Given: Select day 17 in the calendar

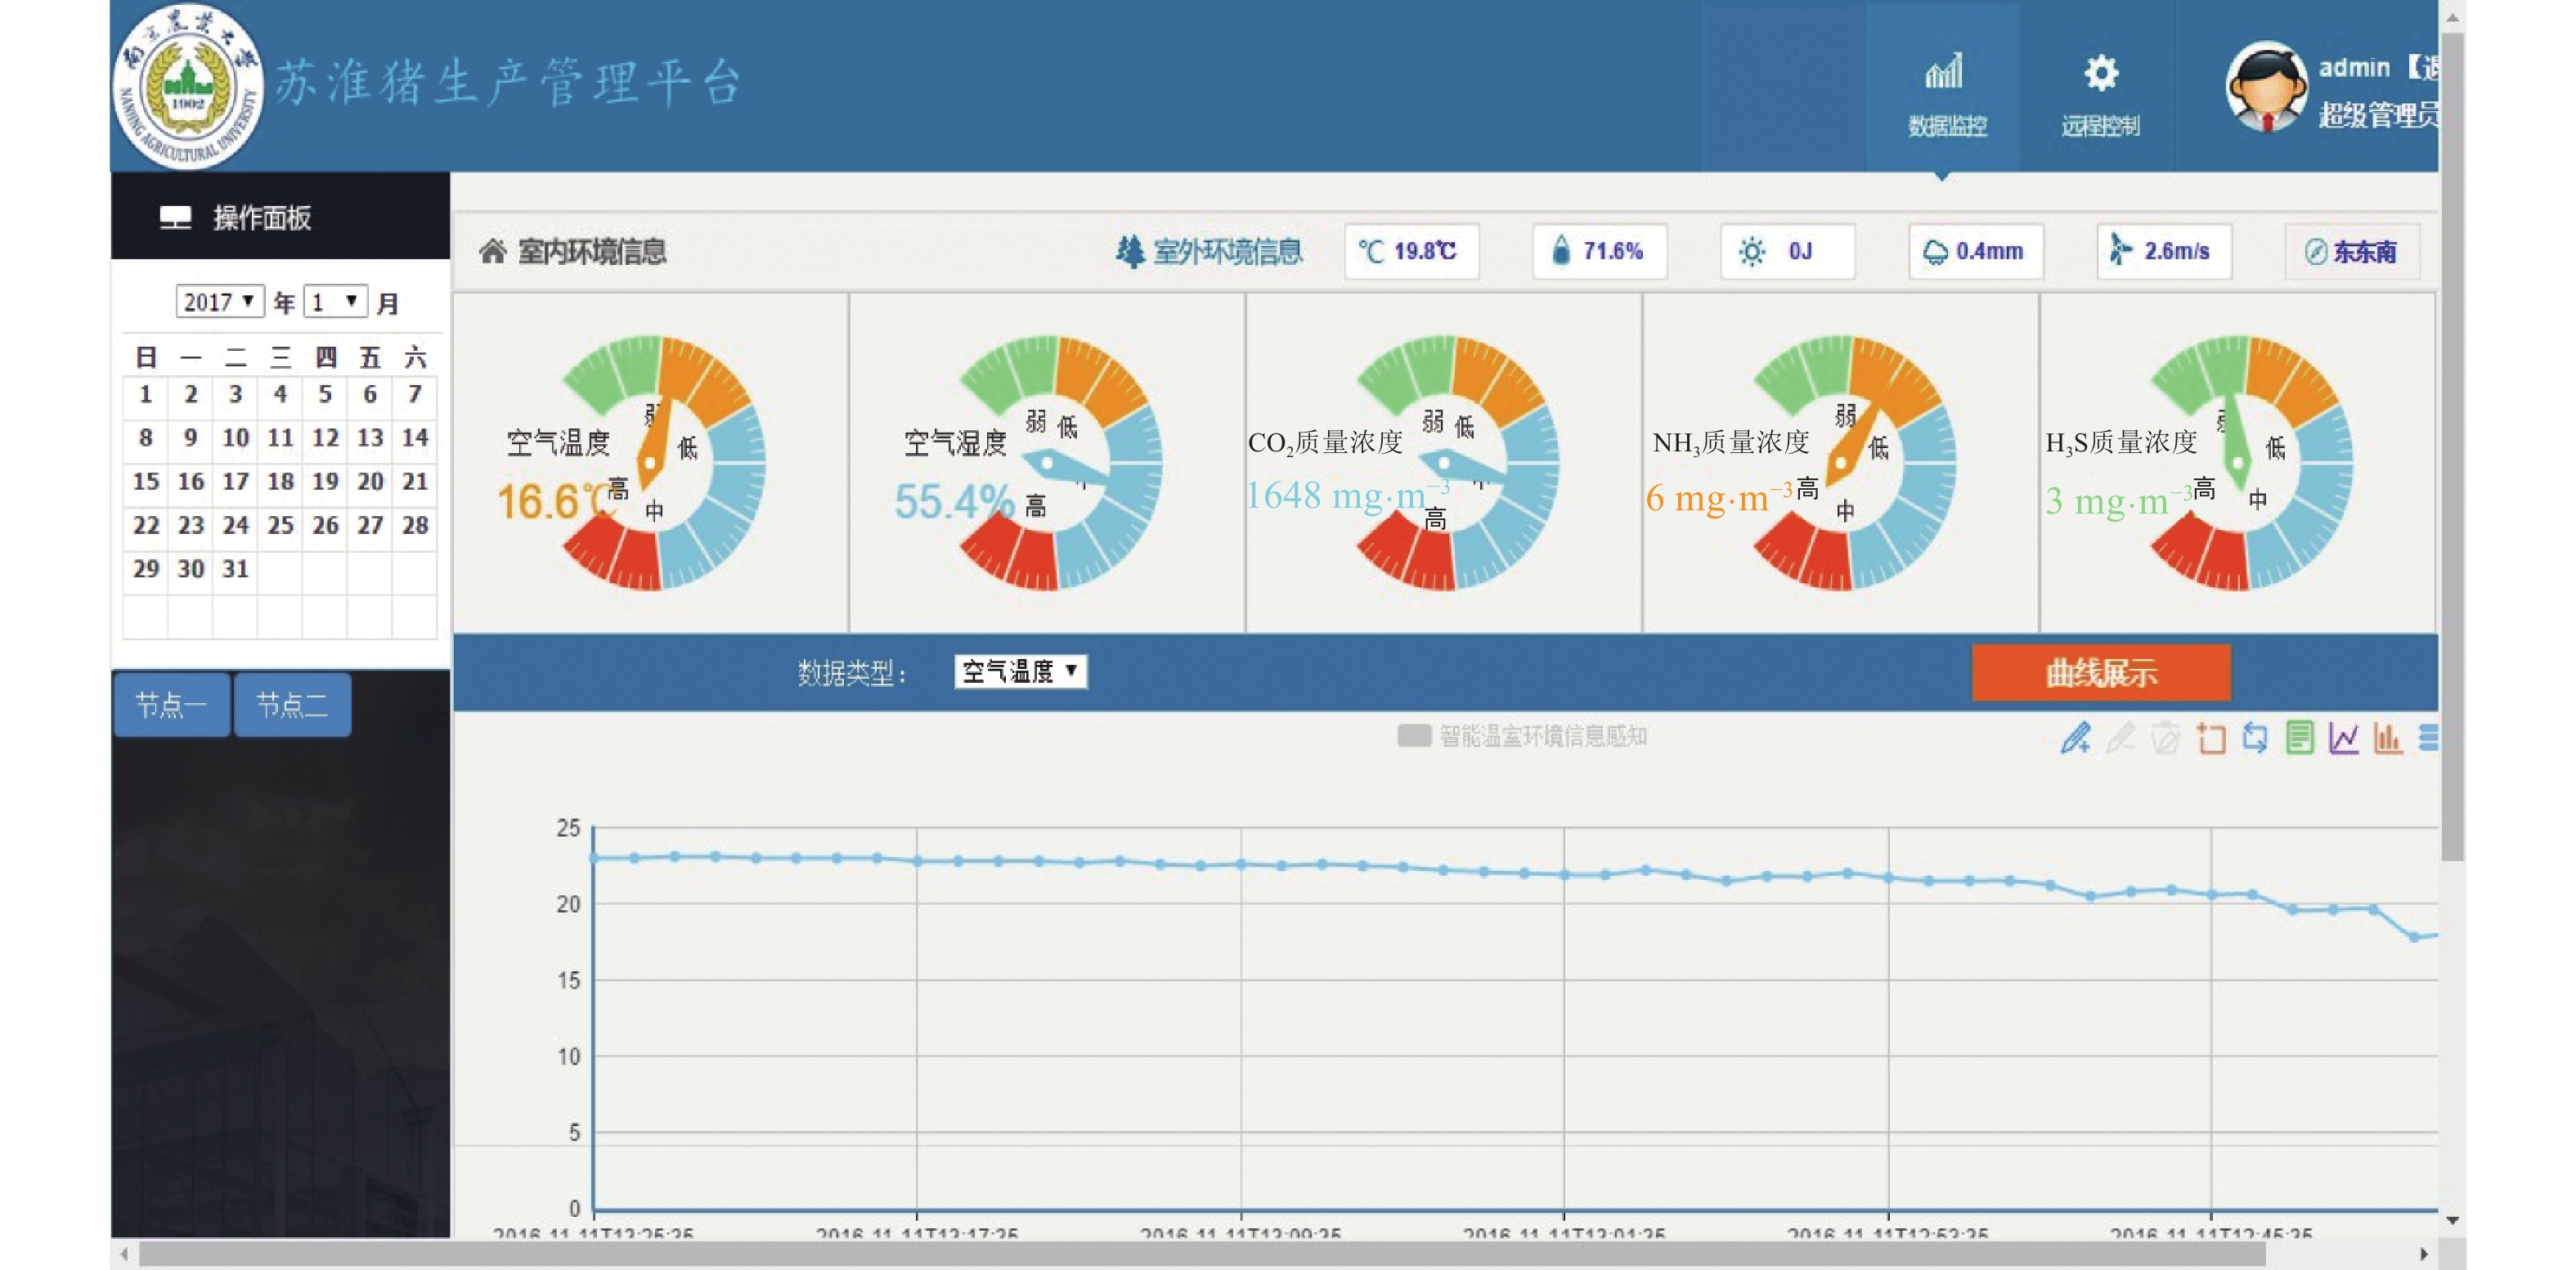Looking at the screenshot, I should click(235, 482).
